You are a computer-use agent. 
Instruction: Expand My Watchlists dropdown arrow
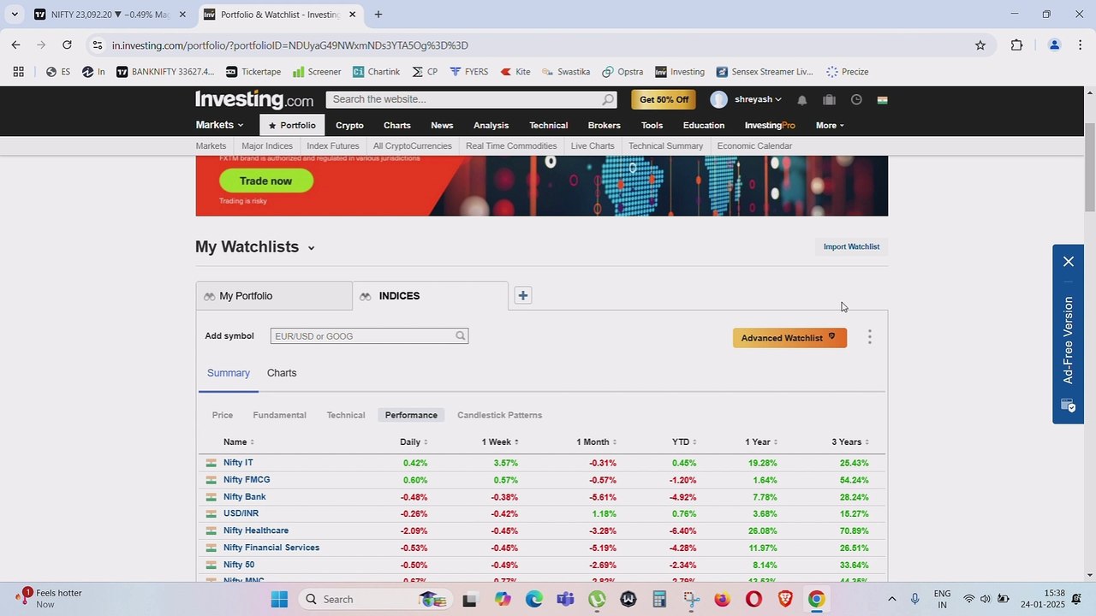pyautogui.click(x=311, y=248)
